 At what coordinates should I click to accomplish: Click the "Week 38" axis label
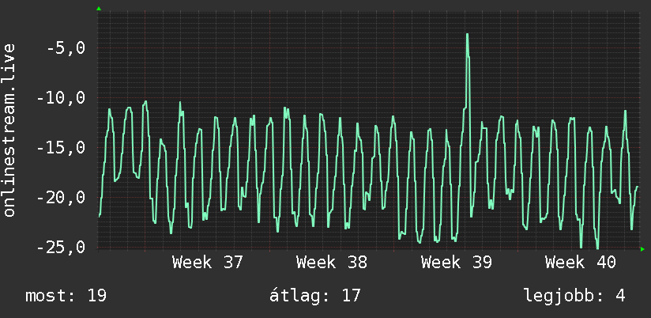tap(332, 263)
